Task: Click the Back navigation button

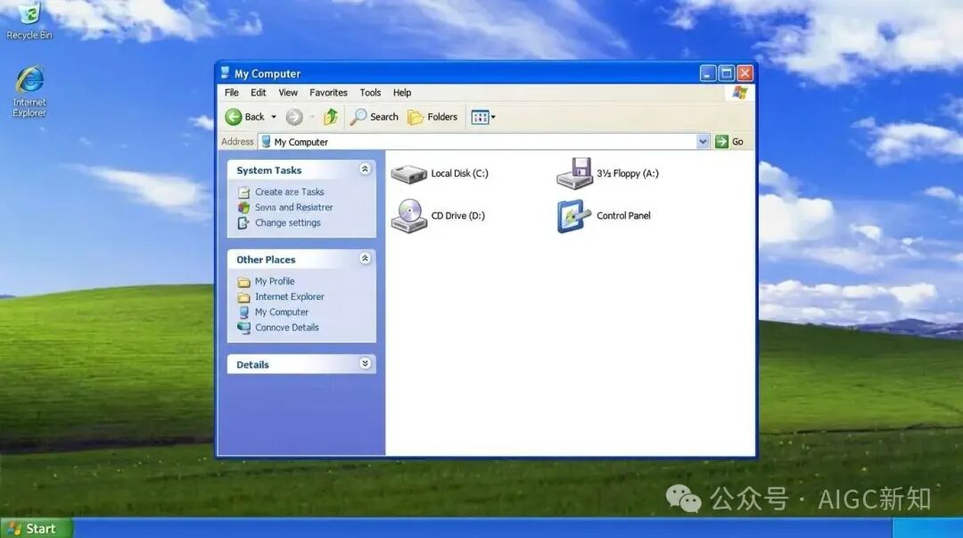Action: click(244, 117)
